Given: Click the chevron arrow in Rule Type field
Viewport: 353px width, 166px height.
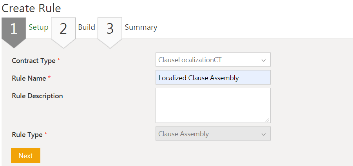Looking at the screenshot, I should pos(263,134).
